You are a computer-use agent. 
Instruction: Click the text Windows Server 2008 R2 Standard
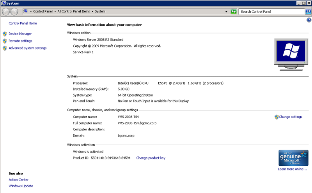pos(98,40)
